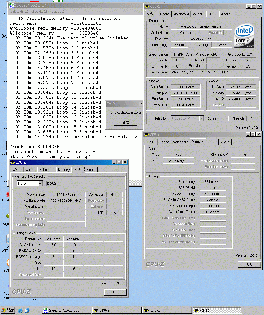
Task: Click the memory Frequency value 534.0 MHz
Action: (x=212, y=182)
